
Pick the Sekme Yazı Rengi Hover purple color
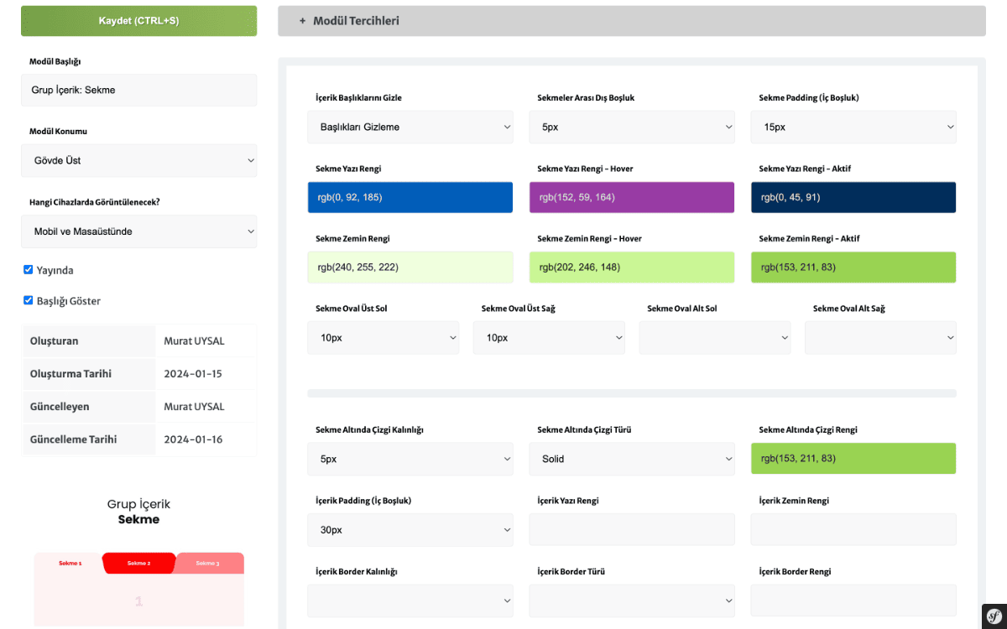click(632, 197)
